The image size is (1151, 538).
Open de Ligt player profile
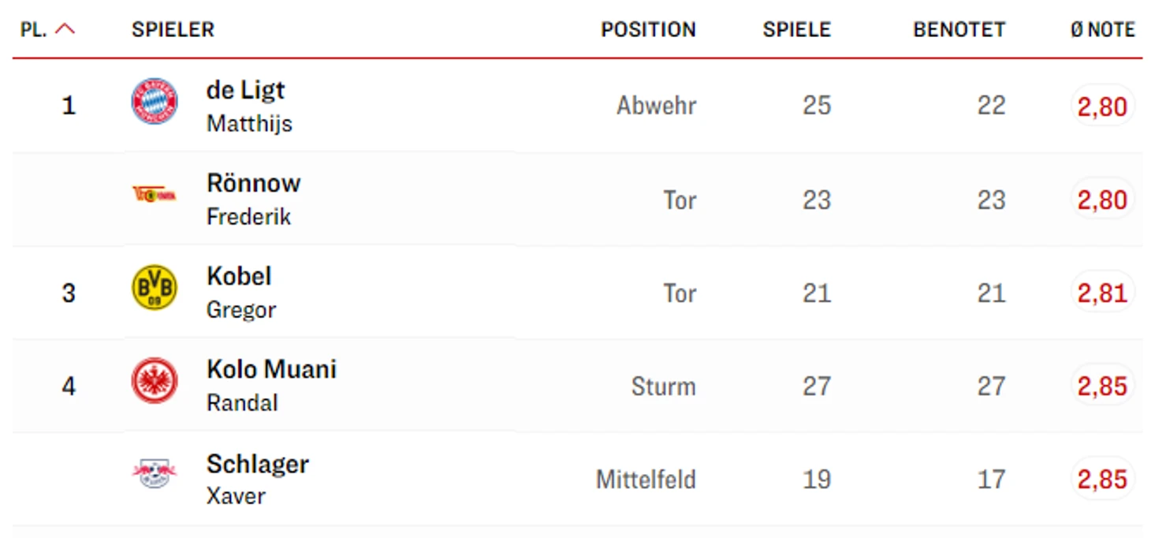pos(245,90)
